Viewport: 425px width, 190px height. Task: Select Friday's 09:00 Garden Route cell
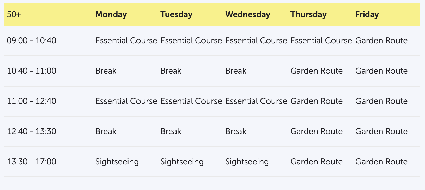381,41
